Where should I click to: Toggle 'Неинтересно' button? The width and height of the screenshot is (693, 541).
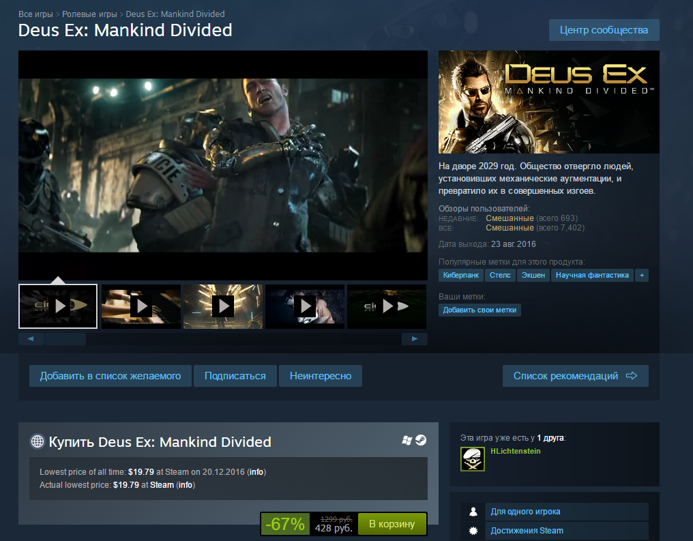(x=321, y=376)
